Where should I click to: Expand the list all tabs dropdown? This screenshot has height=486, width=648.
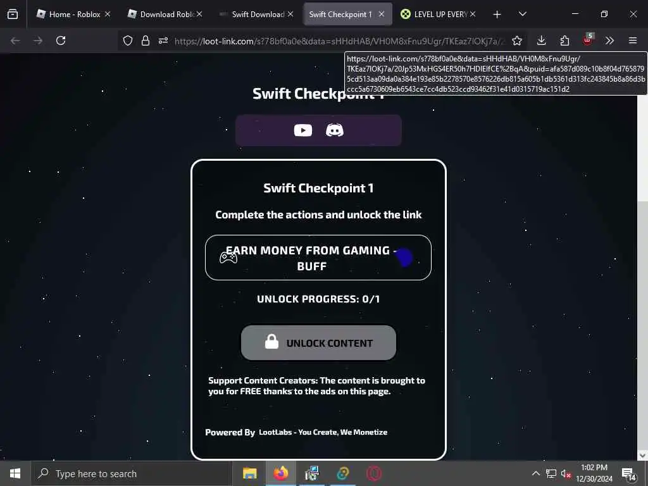[522, 14]
